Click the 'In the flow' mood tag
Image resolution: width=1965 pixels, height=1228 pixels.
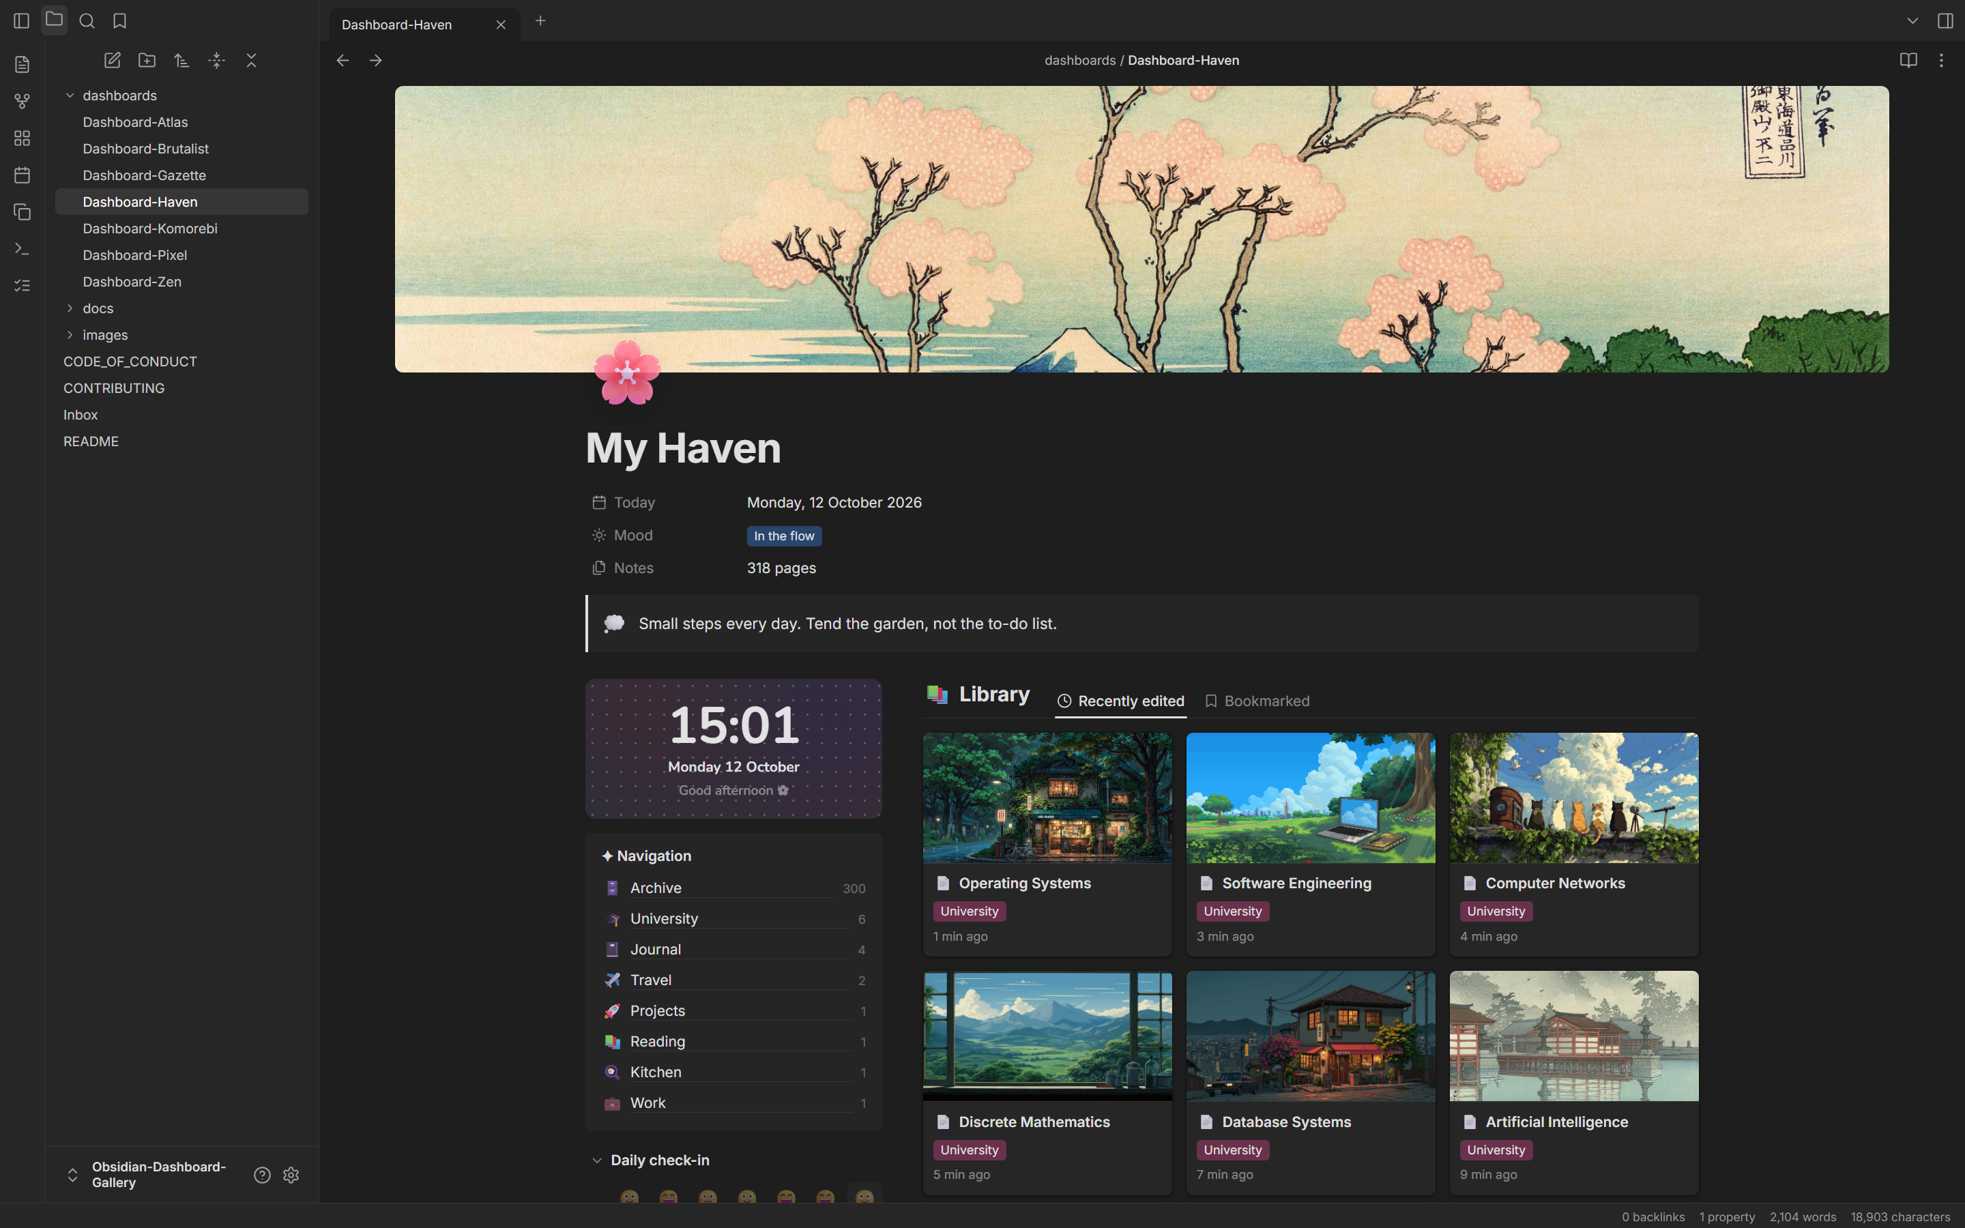pyautogui.click(x=783, y=536)
